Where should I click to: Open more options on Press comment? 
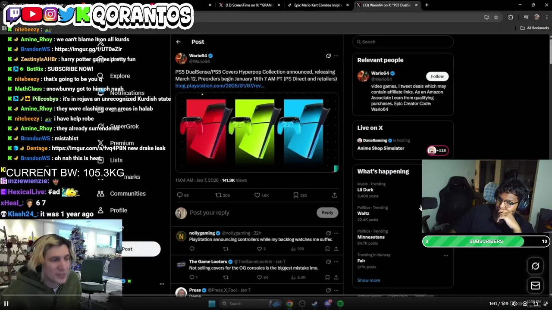(x=336, y=290)
